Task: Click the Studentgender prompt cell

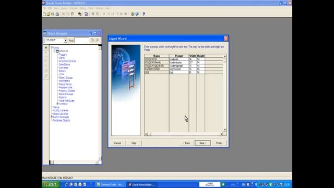Action: [x=179, y=66]
